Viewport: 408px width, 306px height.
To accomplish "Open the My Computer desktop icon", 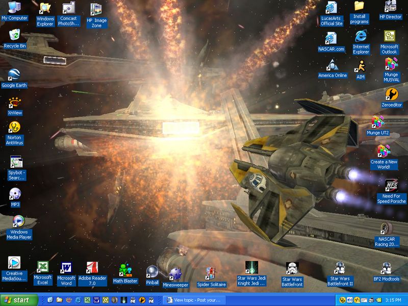I will coord(14,11).
